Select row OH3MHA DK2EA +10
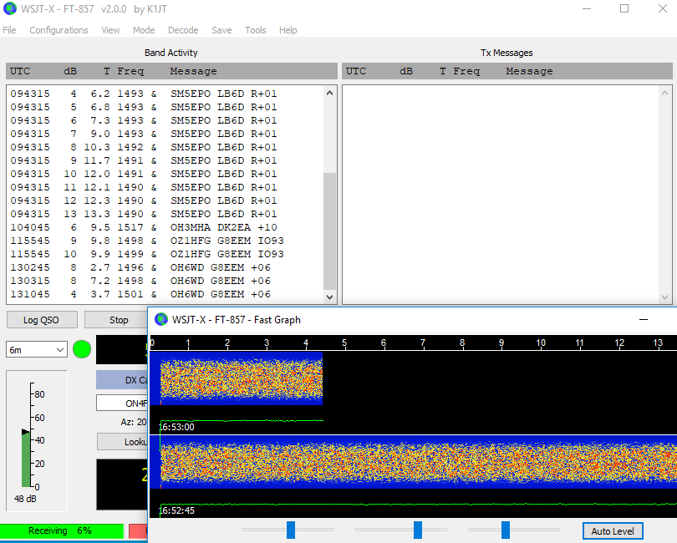Viewport: 677px width, 543px height. (165, 227)
